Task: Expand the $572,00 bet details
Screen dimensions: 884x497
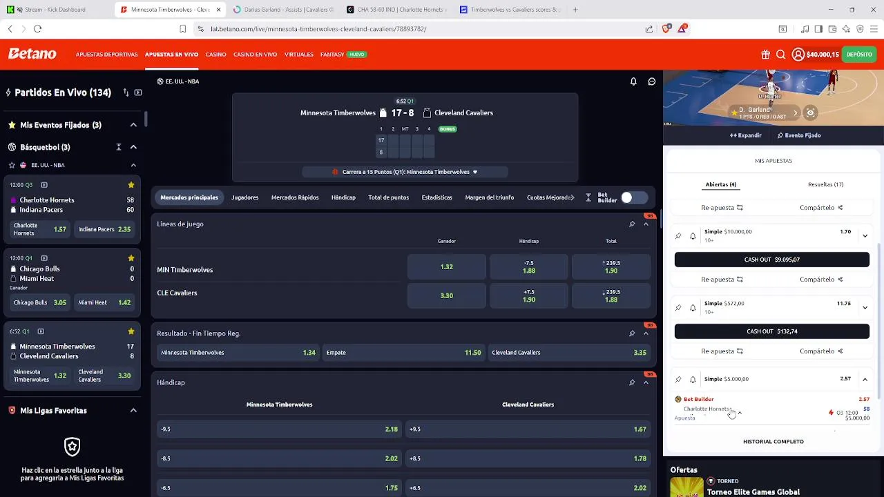Action: pos(865,308)
